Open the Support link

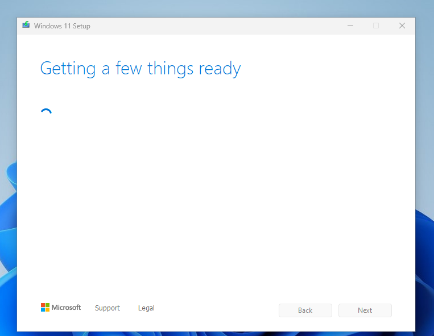[x=108, y=308]
